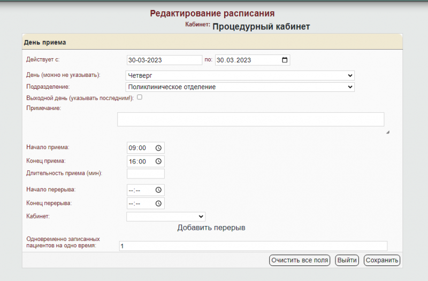428x281 pixels.
Task: Grab the Примечание textarea resize handle
Action: coord(387,131)
